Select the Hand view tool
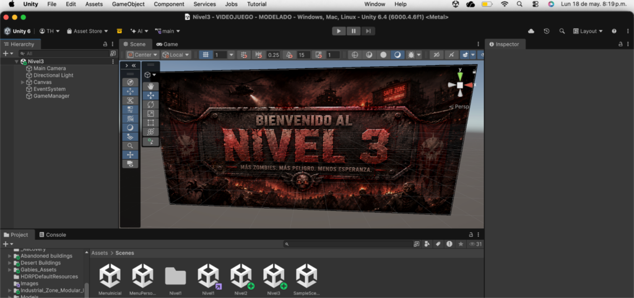Viewport: 634px width, 298px height. (x=151, y=86)
